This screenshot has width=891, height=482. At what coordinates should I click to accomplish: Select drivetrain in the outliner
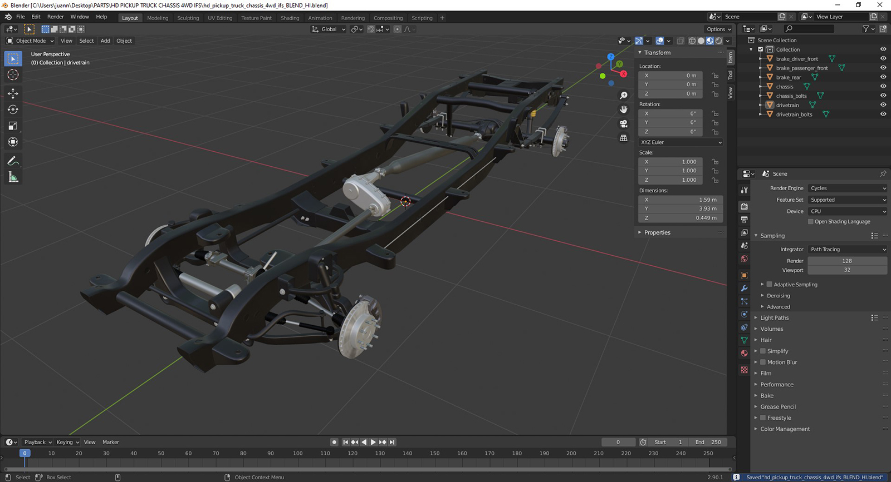[787, 105]
